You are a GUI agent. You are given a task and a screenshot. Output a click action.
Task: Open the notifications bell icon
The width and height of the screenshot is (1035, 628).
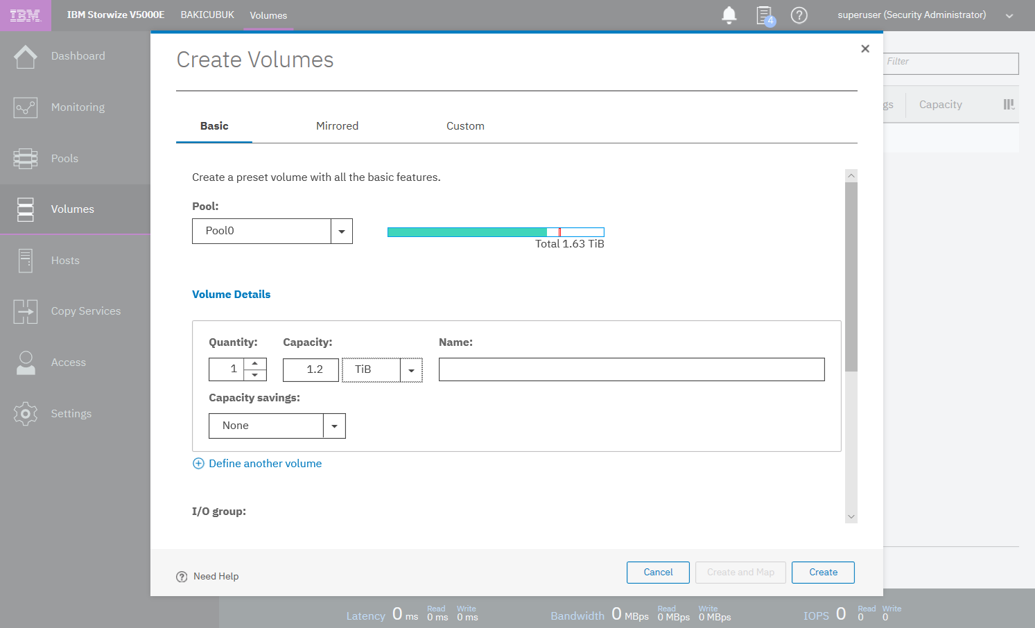coord(729,15)
